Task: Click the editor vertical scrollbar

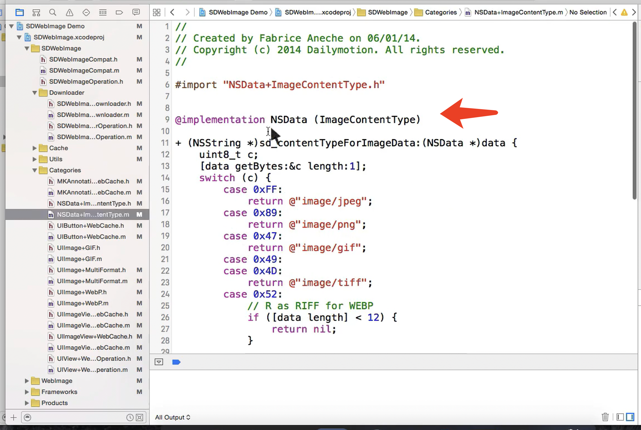Action: (x=634, y=111)
